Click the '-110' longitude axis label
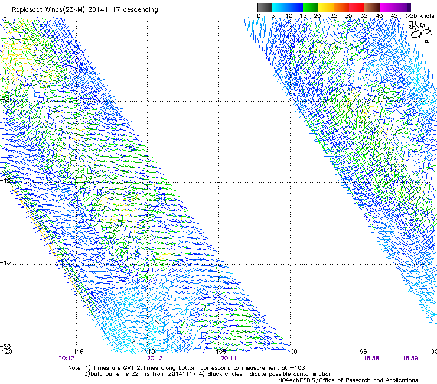437x384 pixels. click(148, 352)
